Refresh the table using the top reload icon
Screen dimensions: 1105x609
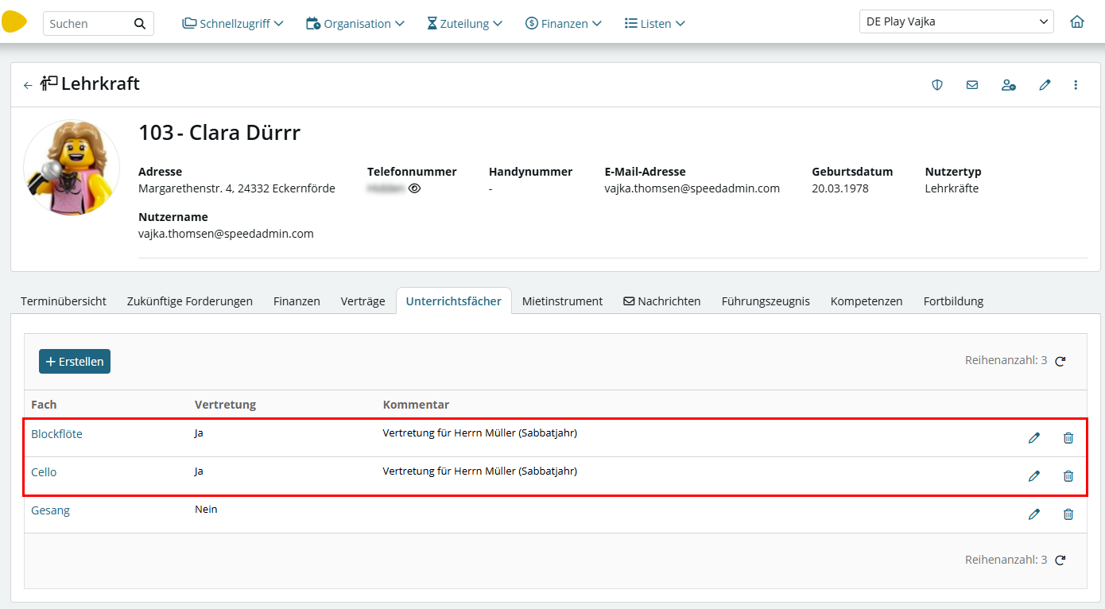click(x=1060, y=362)
